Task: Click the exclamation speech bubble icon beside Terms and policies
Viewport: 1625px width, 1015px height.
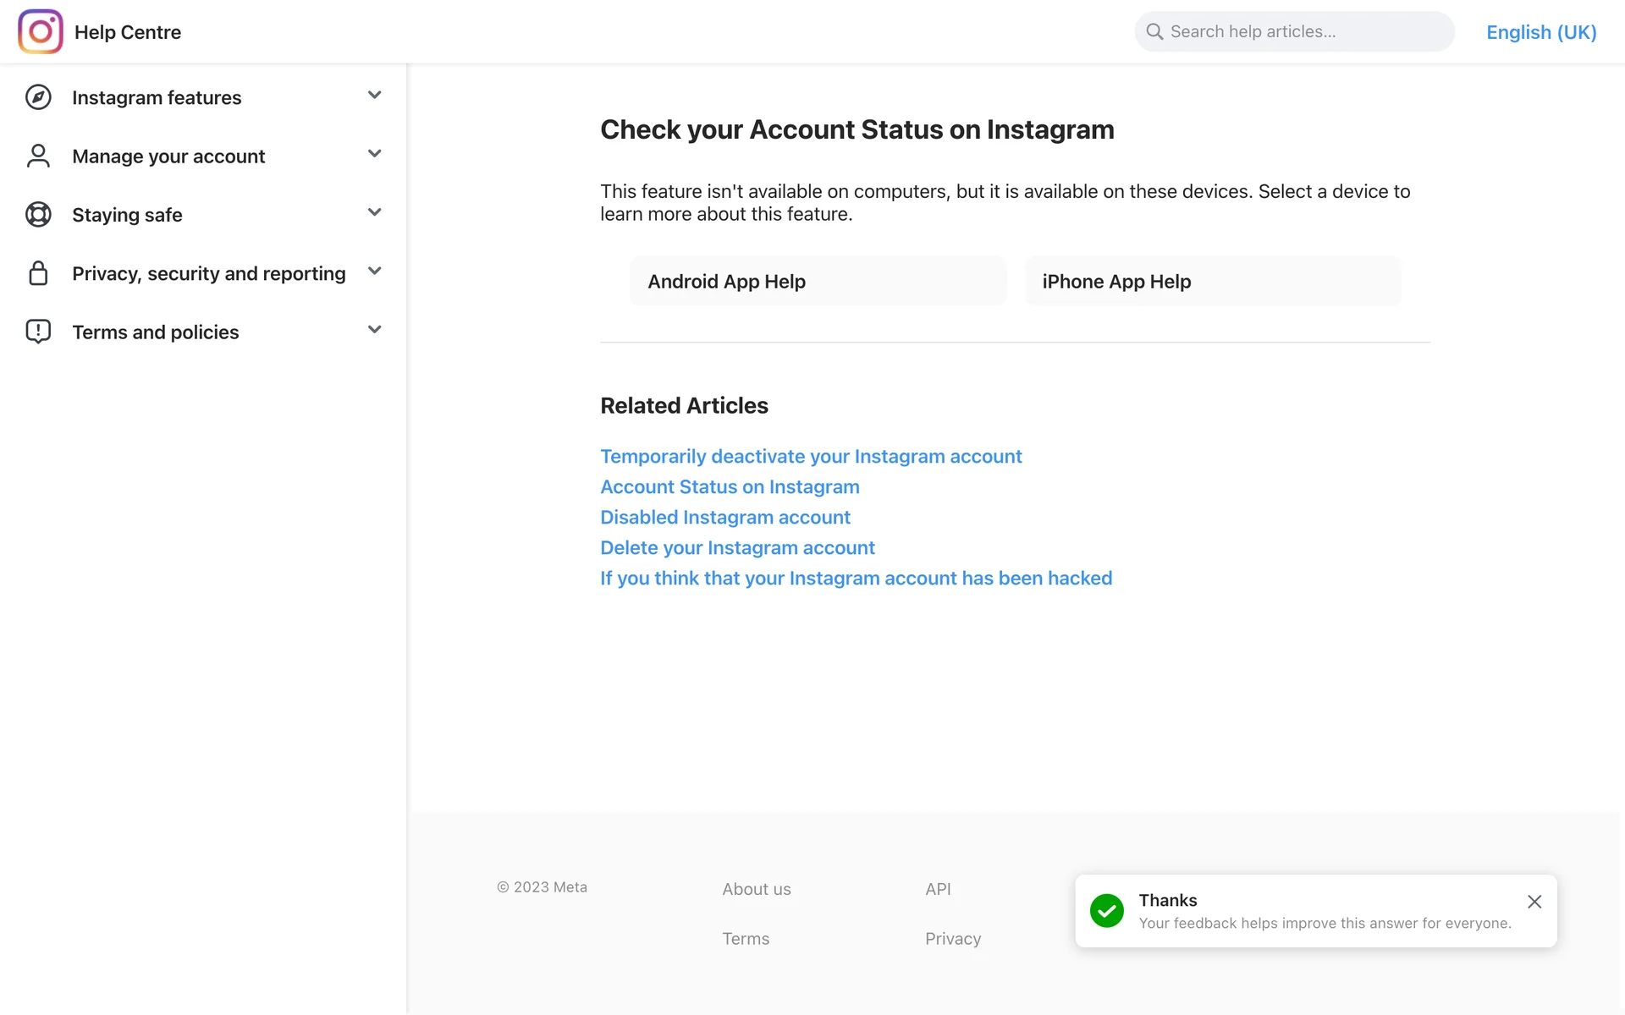Action: coord(38,332)
